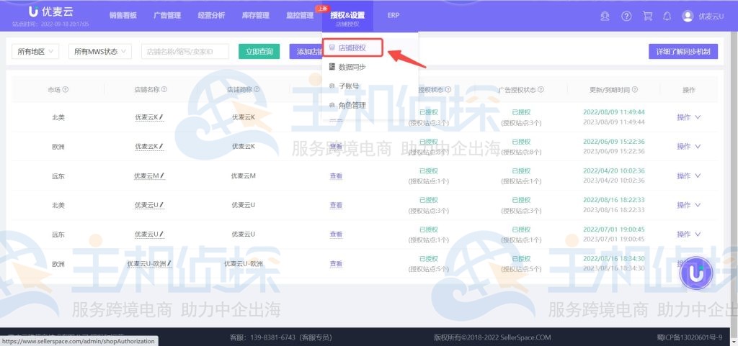
Task: Open the user avatar icon
Action: pyautogui.click(x=688, y=16)
